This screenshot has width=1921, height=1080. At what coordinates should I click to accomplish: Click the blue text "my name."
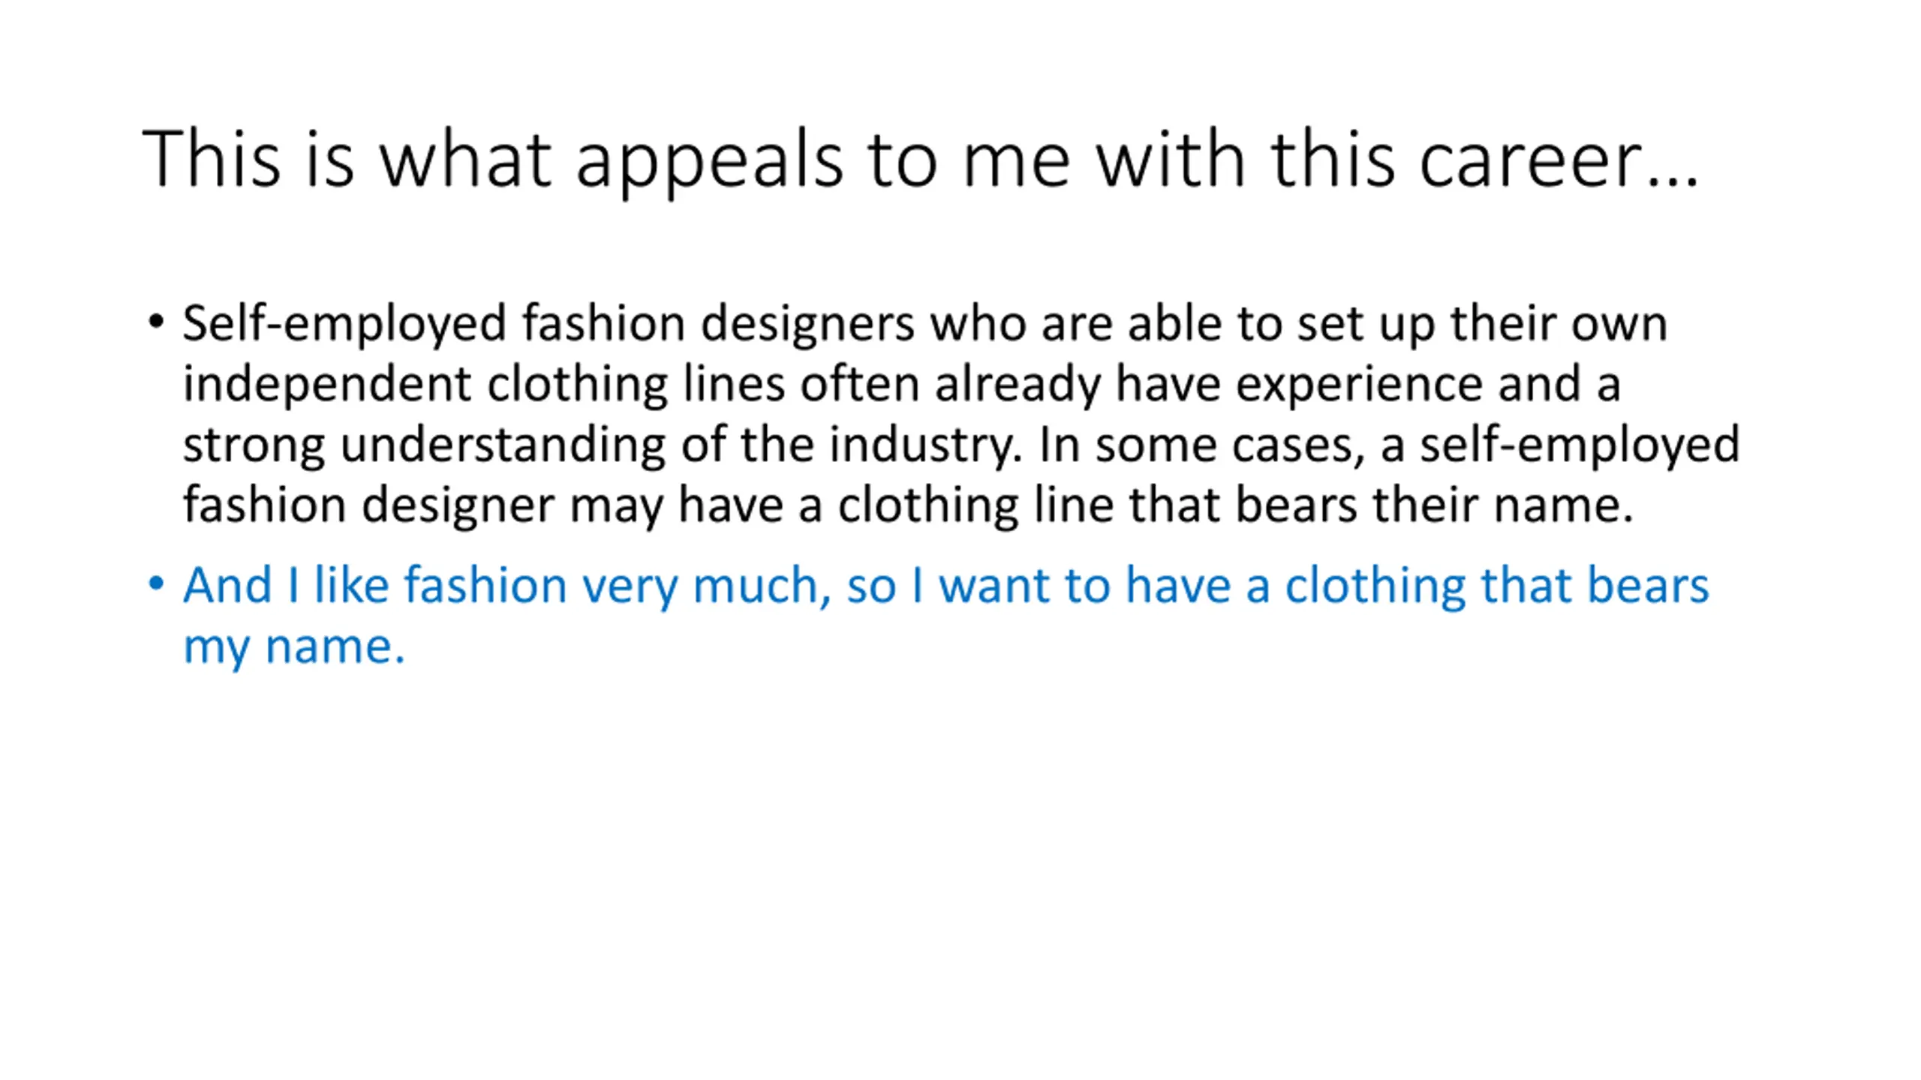tap(294, 646)
